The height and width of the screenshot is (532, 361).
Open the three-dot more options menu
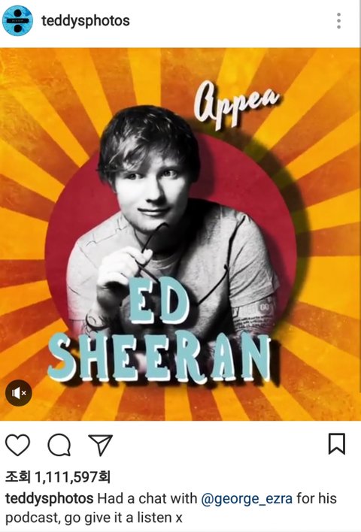coord(338,21)
